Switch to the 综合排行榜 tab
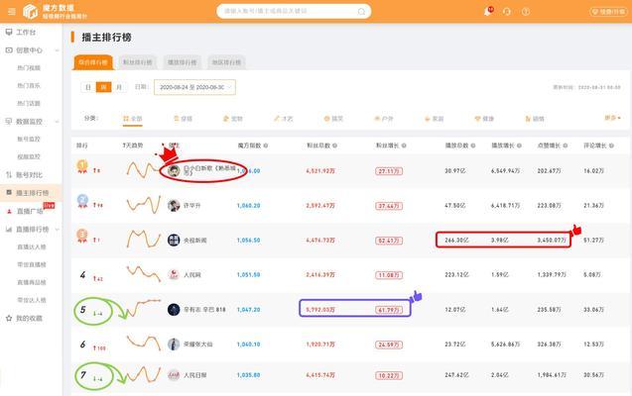Screen dimensions: 632x396 93,62
